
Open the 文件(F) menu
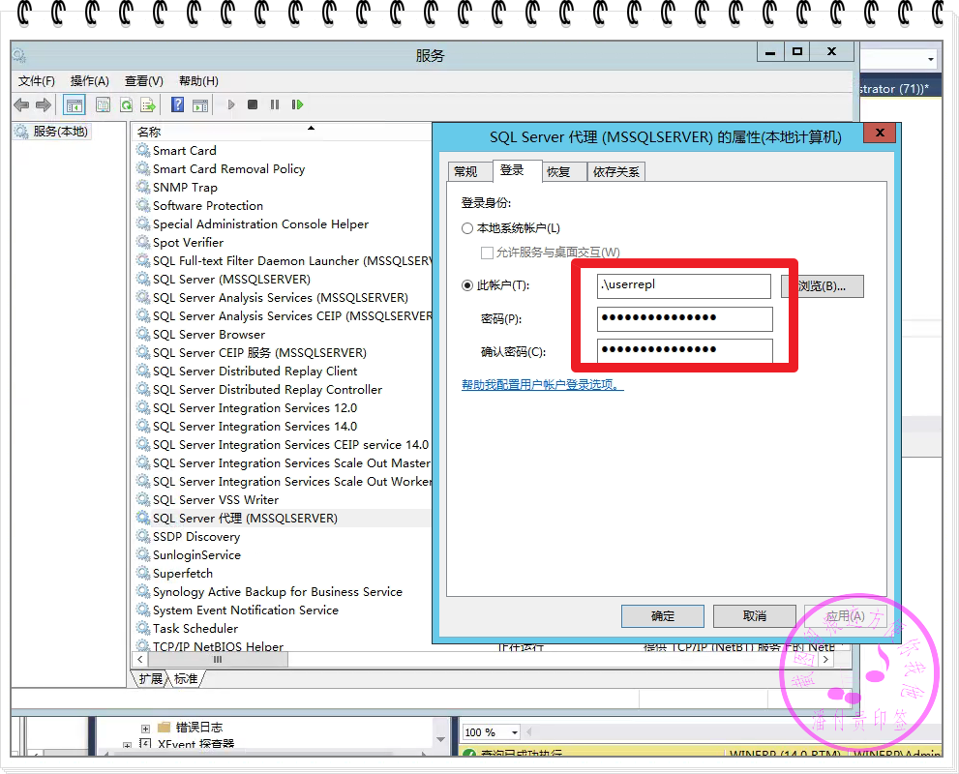click(x=36, y=80)
